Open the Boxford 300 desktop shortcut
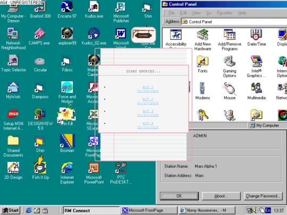The width and height of the screenshot is (287, 215). [x=40, y=10]
